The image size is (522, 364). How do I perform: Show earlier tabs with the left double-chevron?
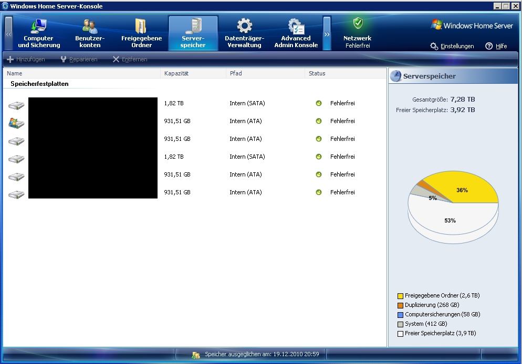[8, 34]
